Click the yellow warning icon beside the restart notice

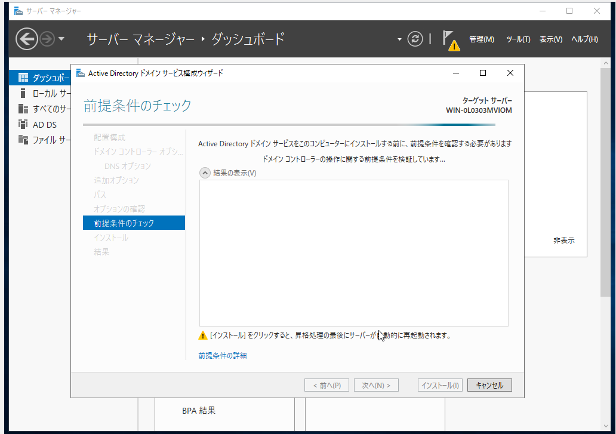[203, 335]
